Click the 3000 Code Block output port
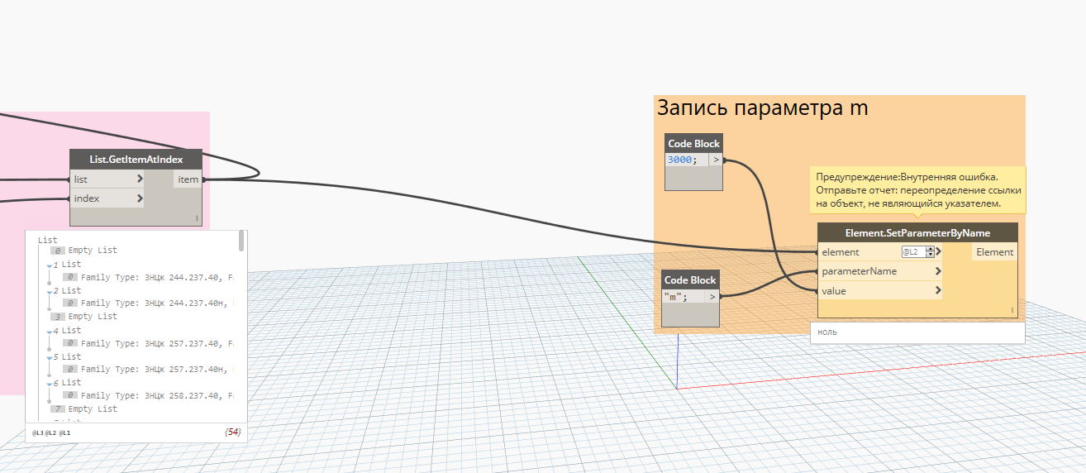 716,160
